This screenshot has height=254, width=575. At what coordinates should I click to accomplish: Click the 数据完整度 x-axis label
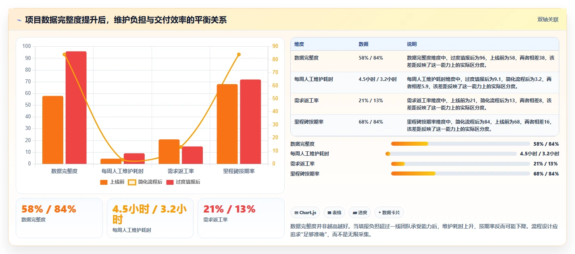pyautogui.click(x=65, y=171)
